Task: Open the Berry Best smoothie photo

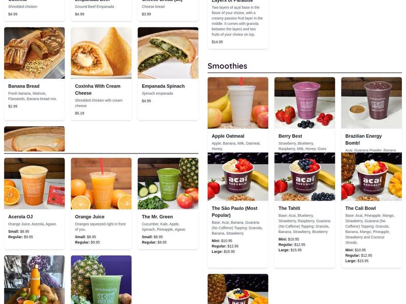Action: click(x=305, y=103)
